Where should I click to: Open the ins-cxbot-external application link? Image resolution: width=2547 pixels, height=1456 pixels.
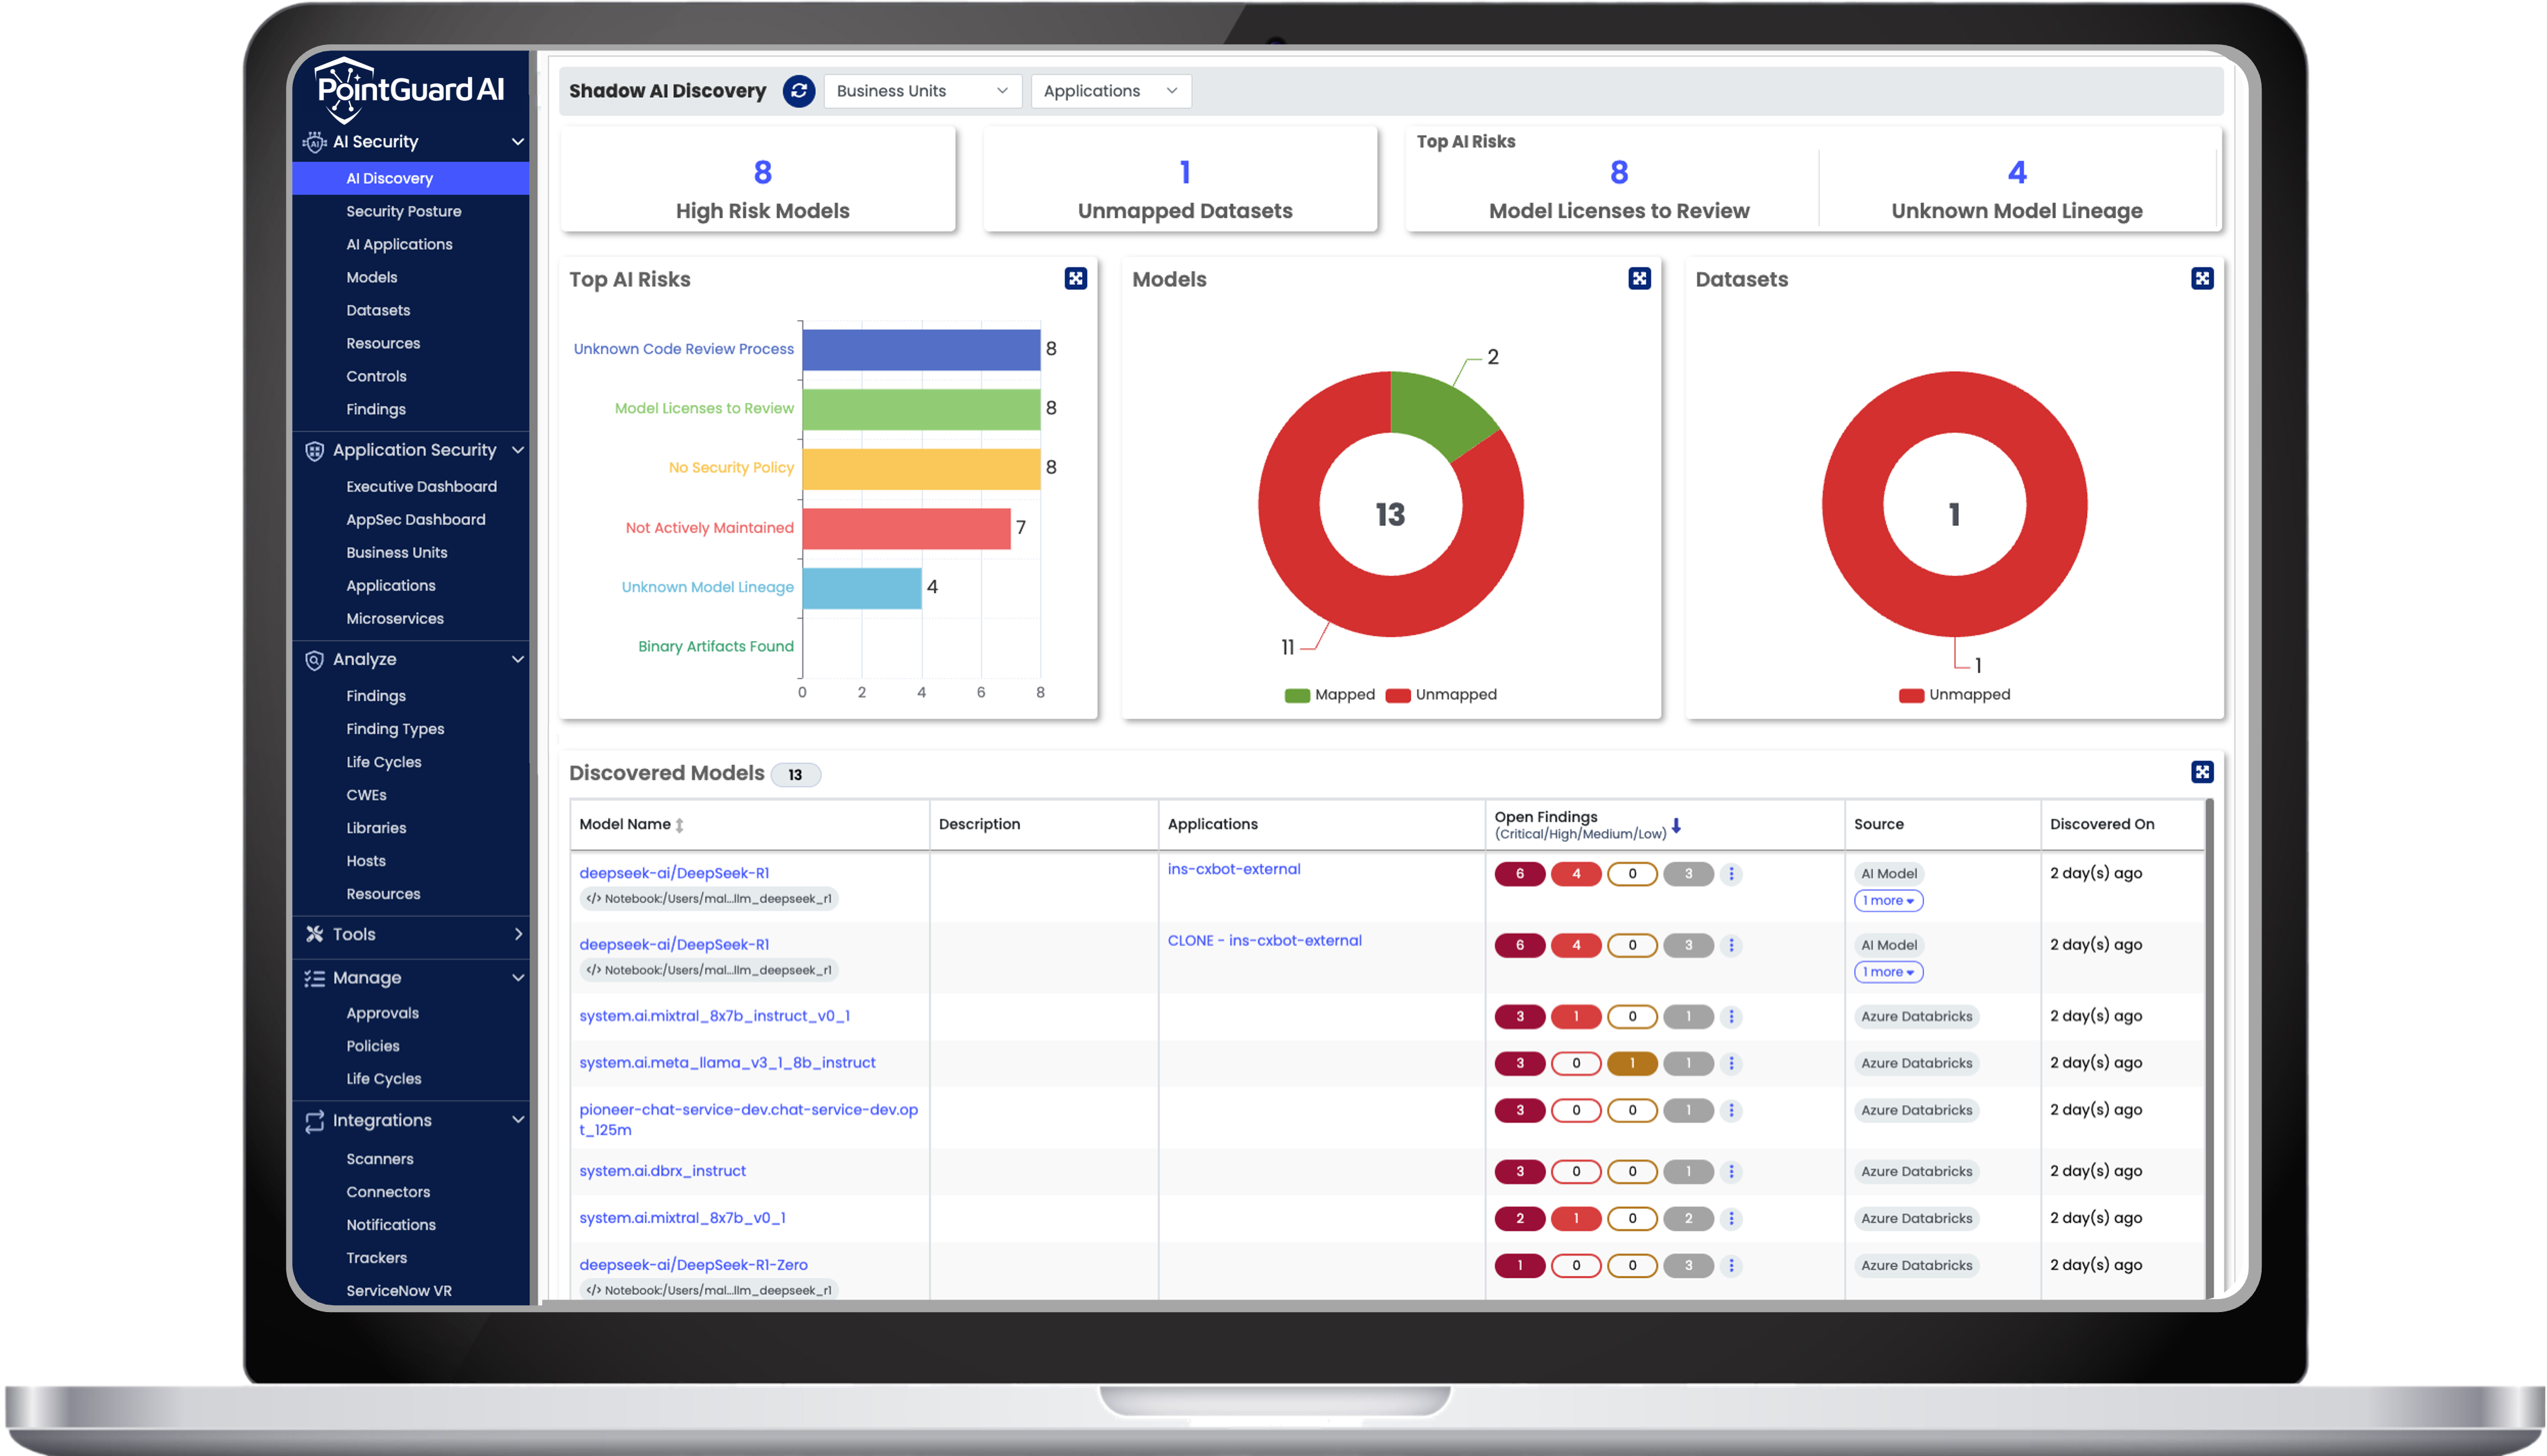click(x=1233, y=869)
